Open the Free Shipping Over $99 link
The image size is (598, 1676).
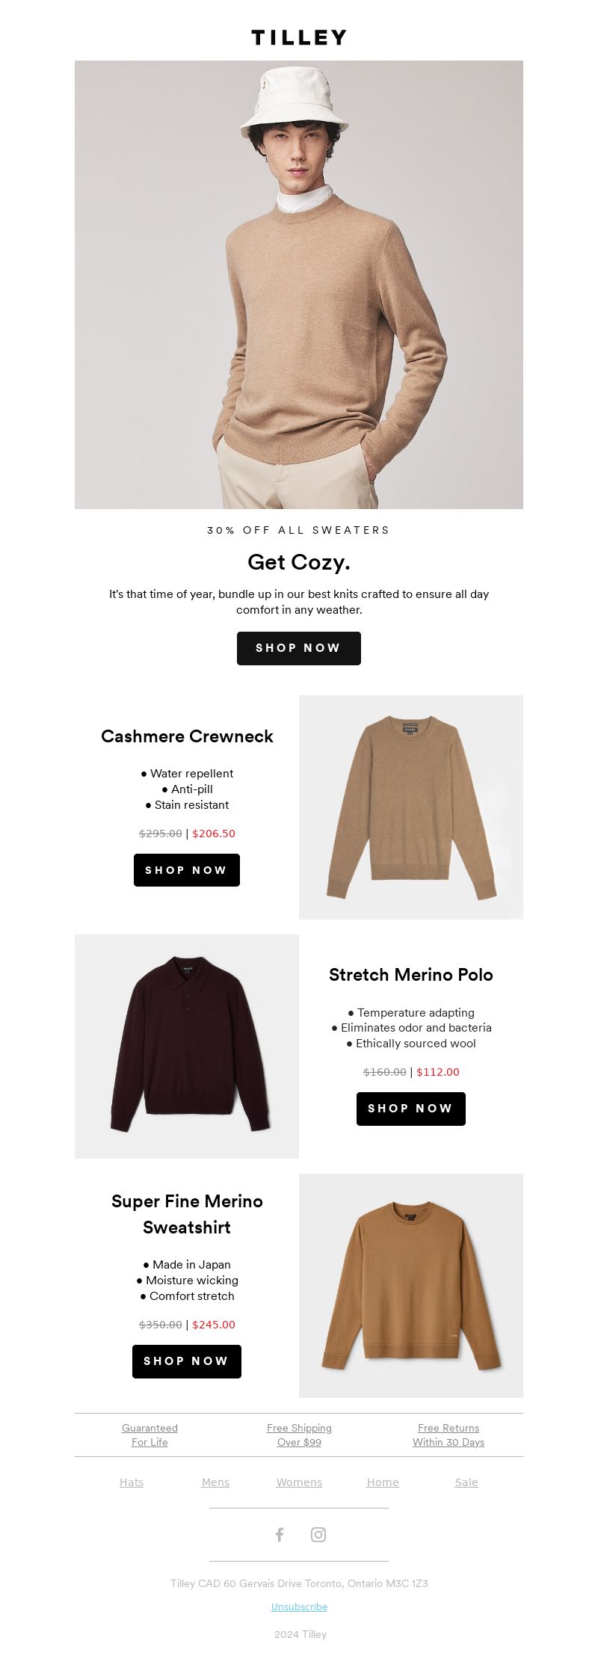click(x=299, y=1435)
